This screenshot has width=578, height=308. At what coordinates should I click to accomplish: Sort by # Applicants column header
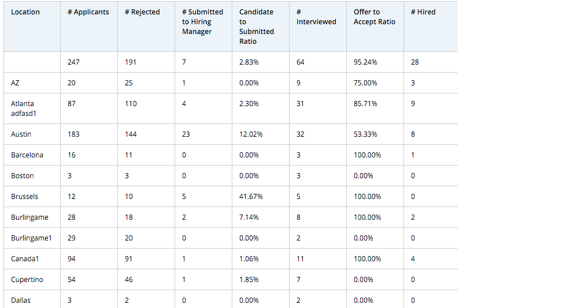click(88, 12)
